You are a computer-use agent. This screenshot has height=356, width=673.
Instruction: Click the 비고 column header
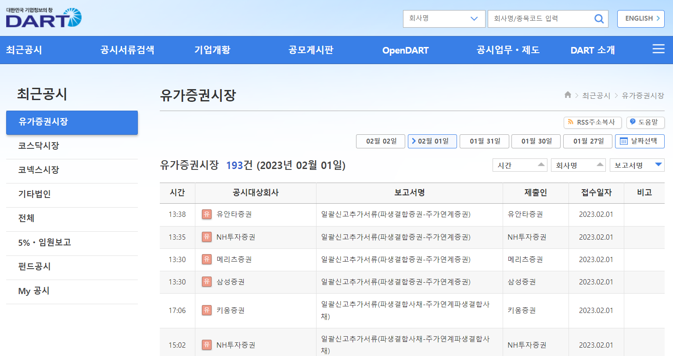644,193
